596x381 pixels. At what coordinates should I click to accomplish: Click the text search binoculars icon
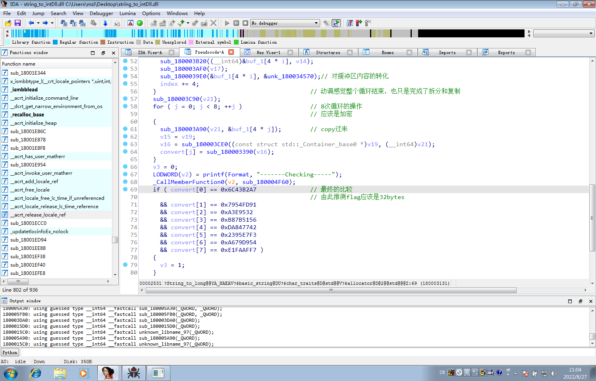click(x=73, y=23)
